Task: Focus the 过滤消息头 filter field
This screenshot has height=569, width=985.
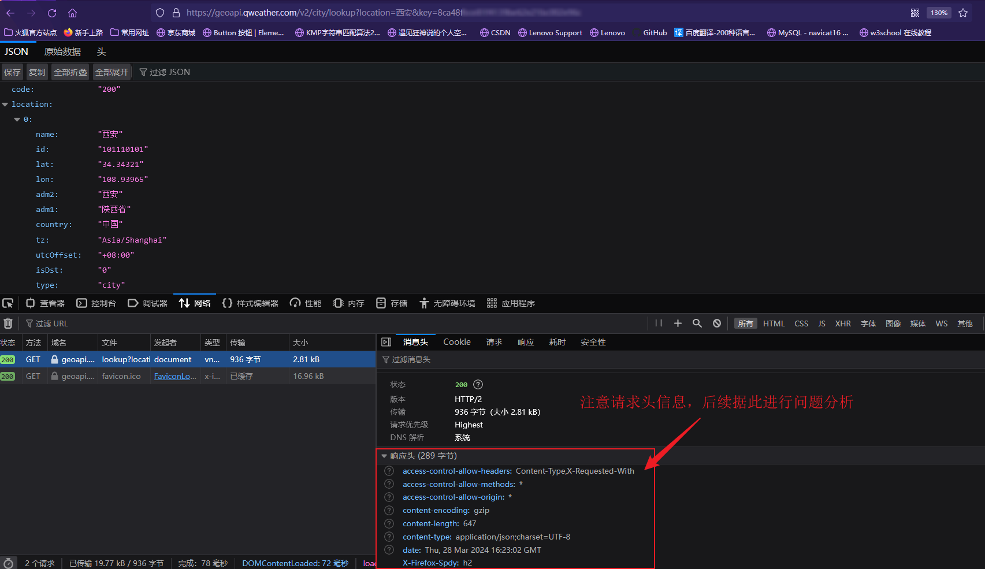Action: pos(681,360)
